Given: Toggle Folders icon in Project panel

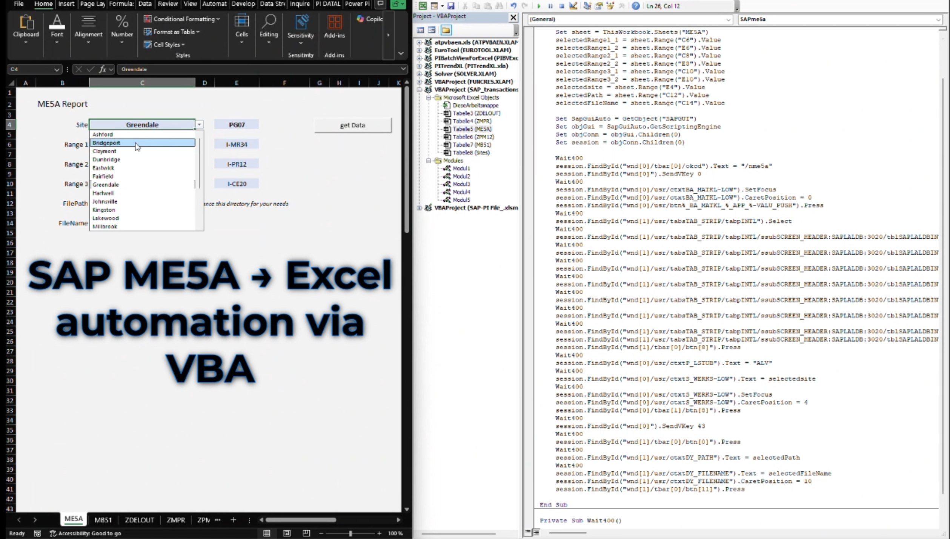Looking at the screenshot, I should [x=446, y=30].
